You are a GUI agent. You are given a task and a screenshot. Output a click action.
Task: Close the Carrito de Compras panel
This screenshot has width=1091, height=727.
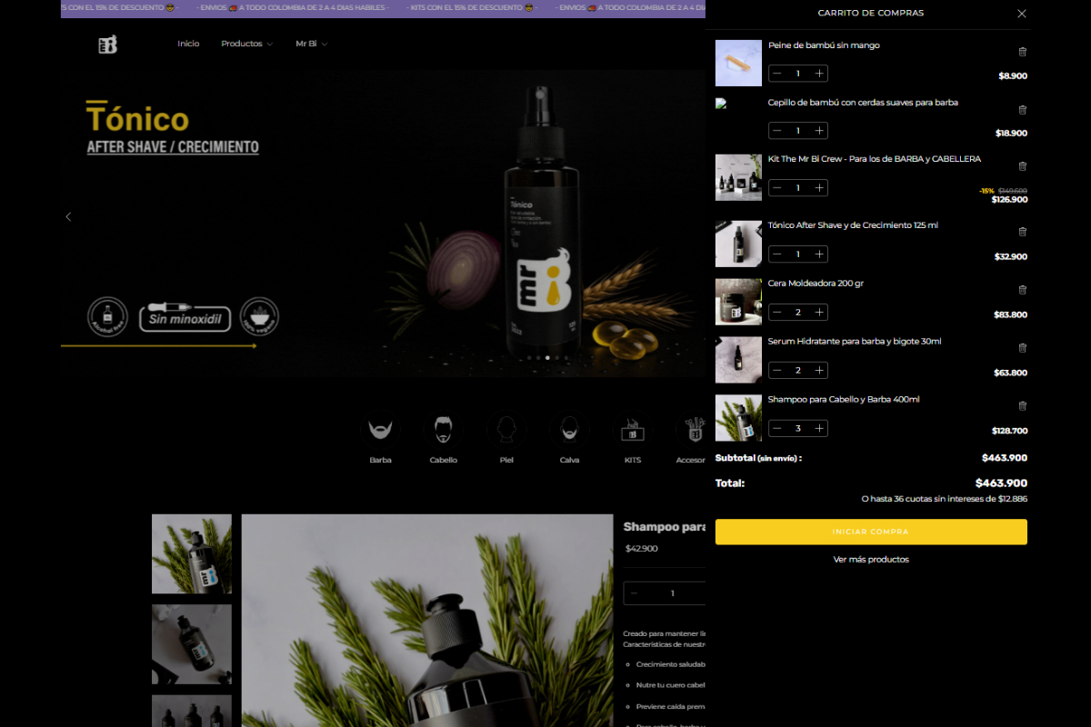tap(1022, 14)
